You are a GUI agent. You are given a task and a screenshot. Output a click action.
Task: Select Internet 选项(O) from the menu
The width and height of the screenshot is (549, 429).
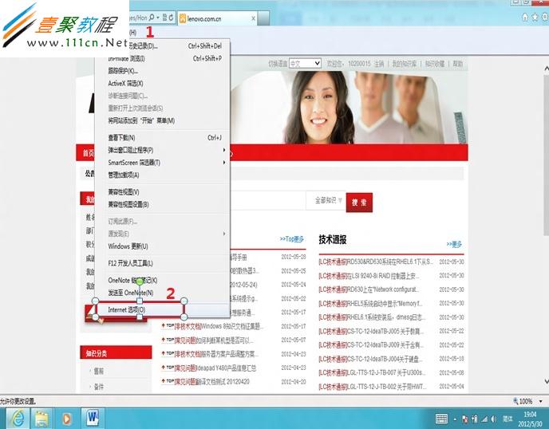click(128, 309)
